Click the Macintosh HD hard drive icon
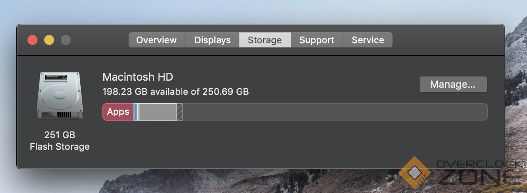 pyautogui.click(x=60, y=96)
